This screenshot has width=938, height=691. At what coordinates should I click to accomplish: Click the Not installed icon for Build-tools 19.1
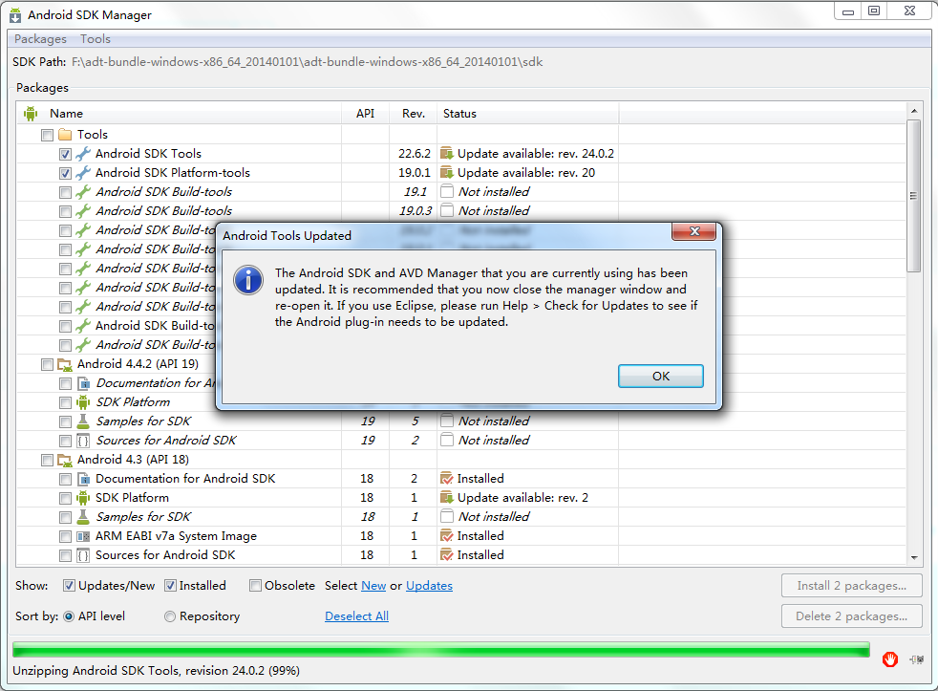pos(447,191)
